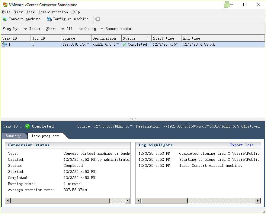Screen dimensions: 266x214
Task: Sort tasks by the Status column header
Action: click(x=137, y=38)
